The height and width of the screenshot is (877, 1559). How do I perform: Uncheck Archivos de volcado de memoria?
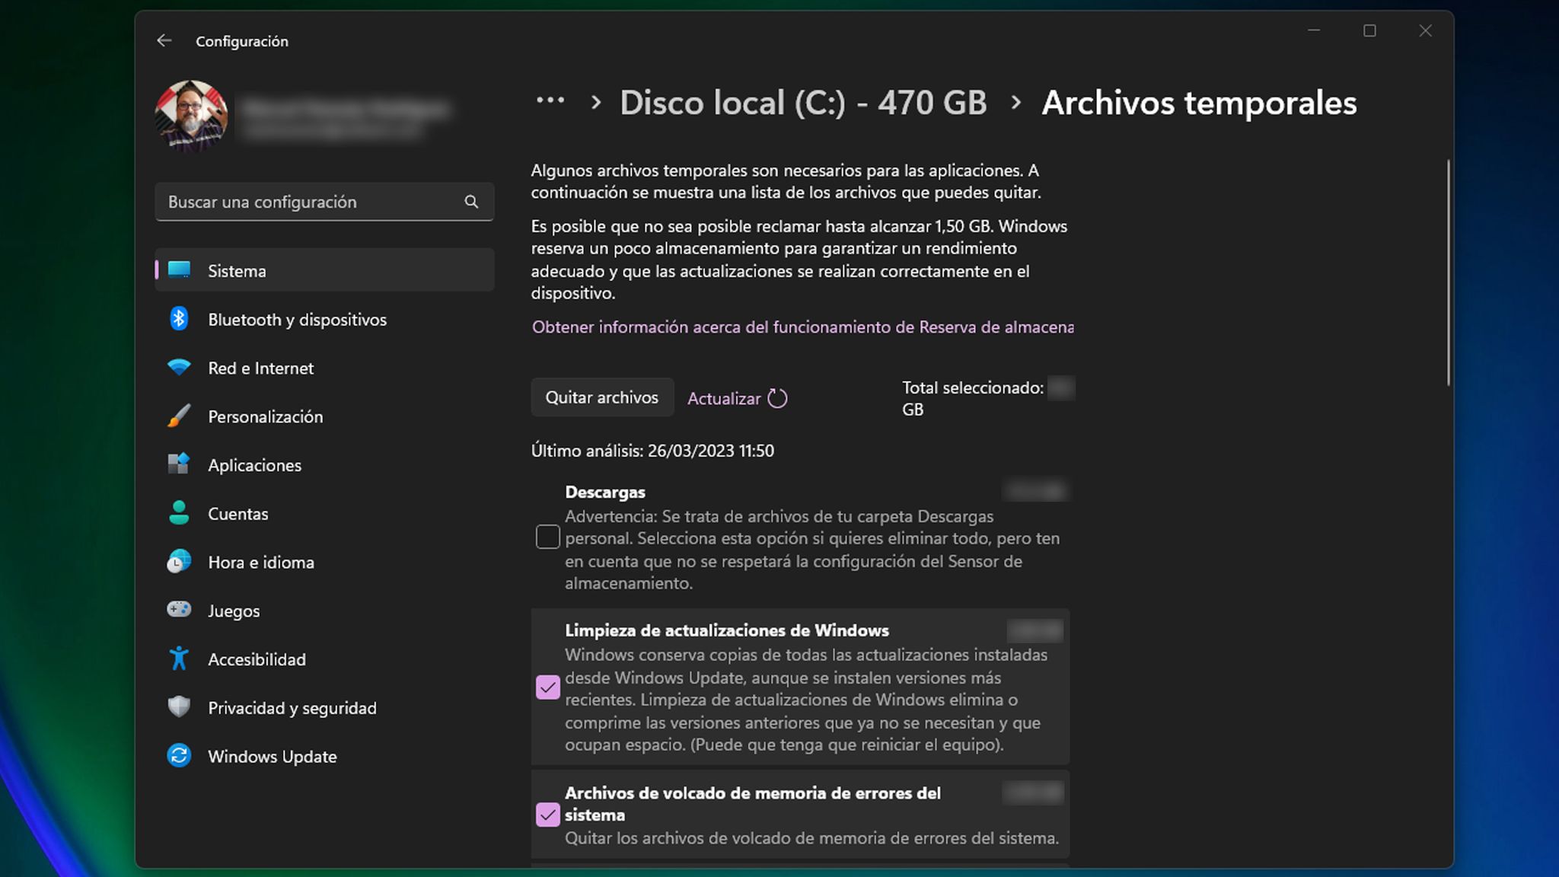click(x=547, y=814)
